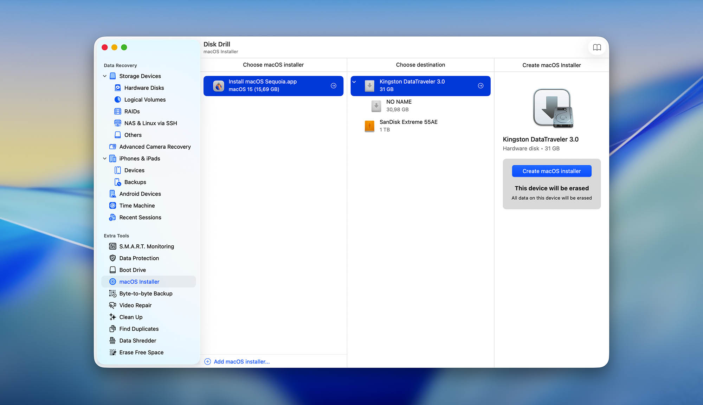Select the NO NAME volume as destination
Viewport: 703px width, 405px height.
399,105
